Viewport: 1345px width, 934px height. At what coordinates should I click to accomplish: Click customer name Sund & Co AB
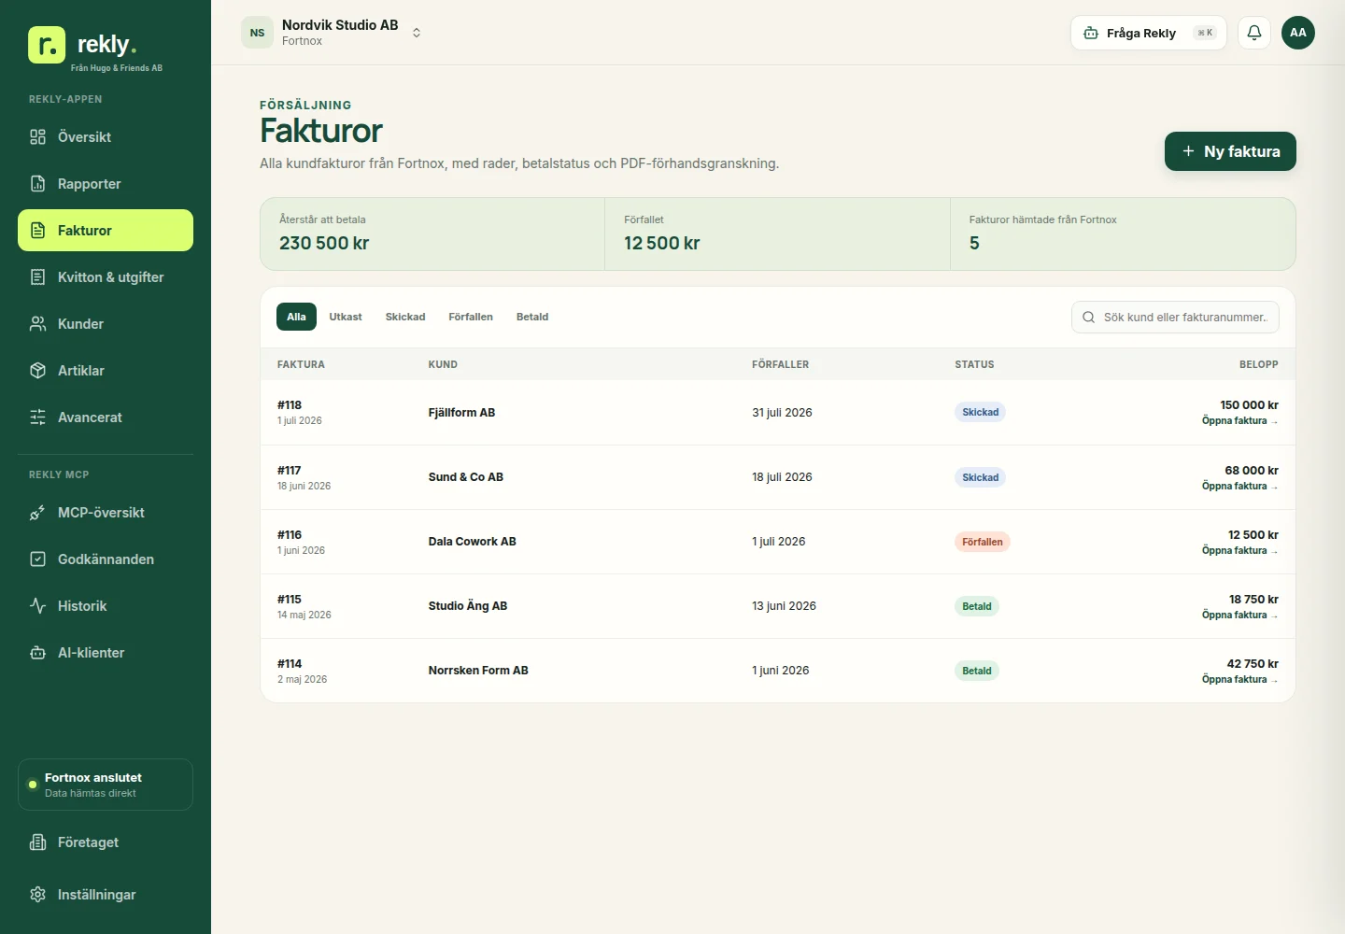pyautogui.click(x=466, y=477)
